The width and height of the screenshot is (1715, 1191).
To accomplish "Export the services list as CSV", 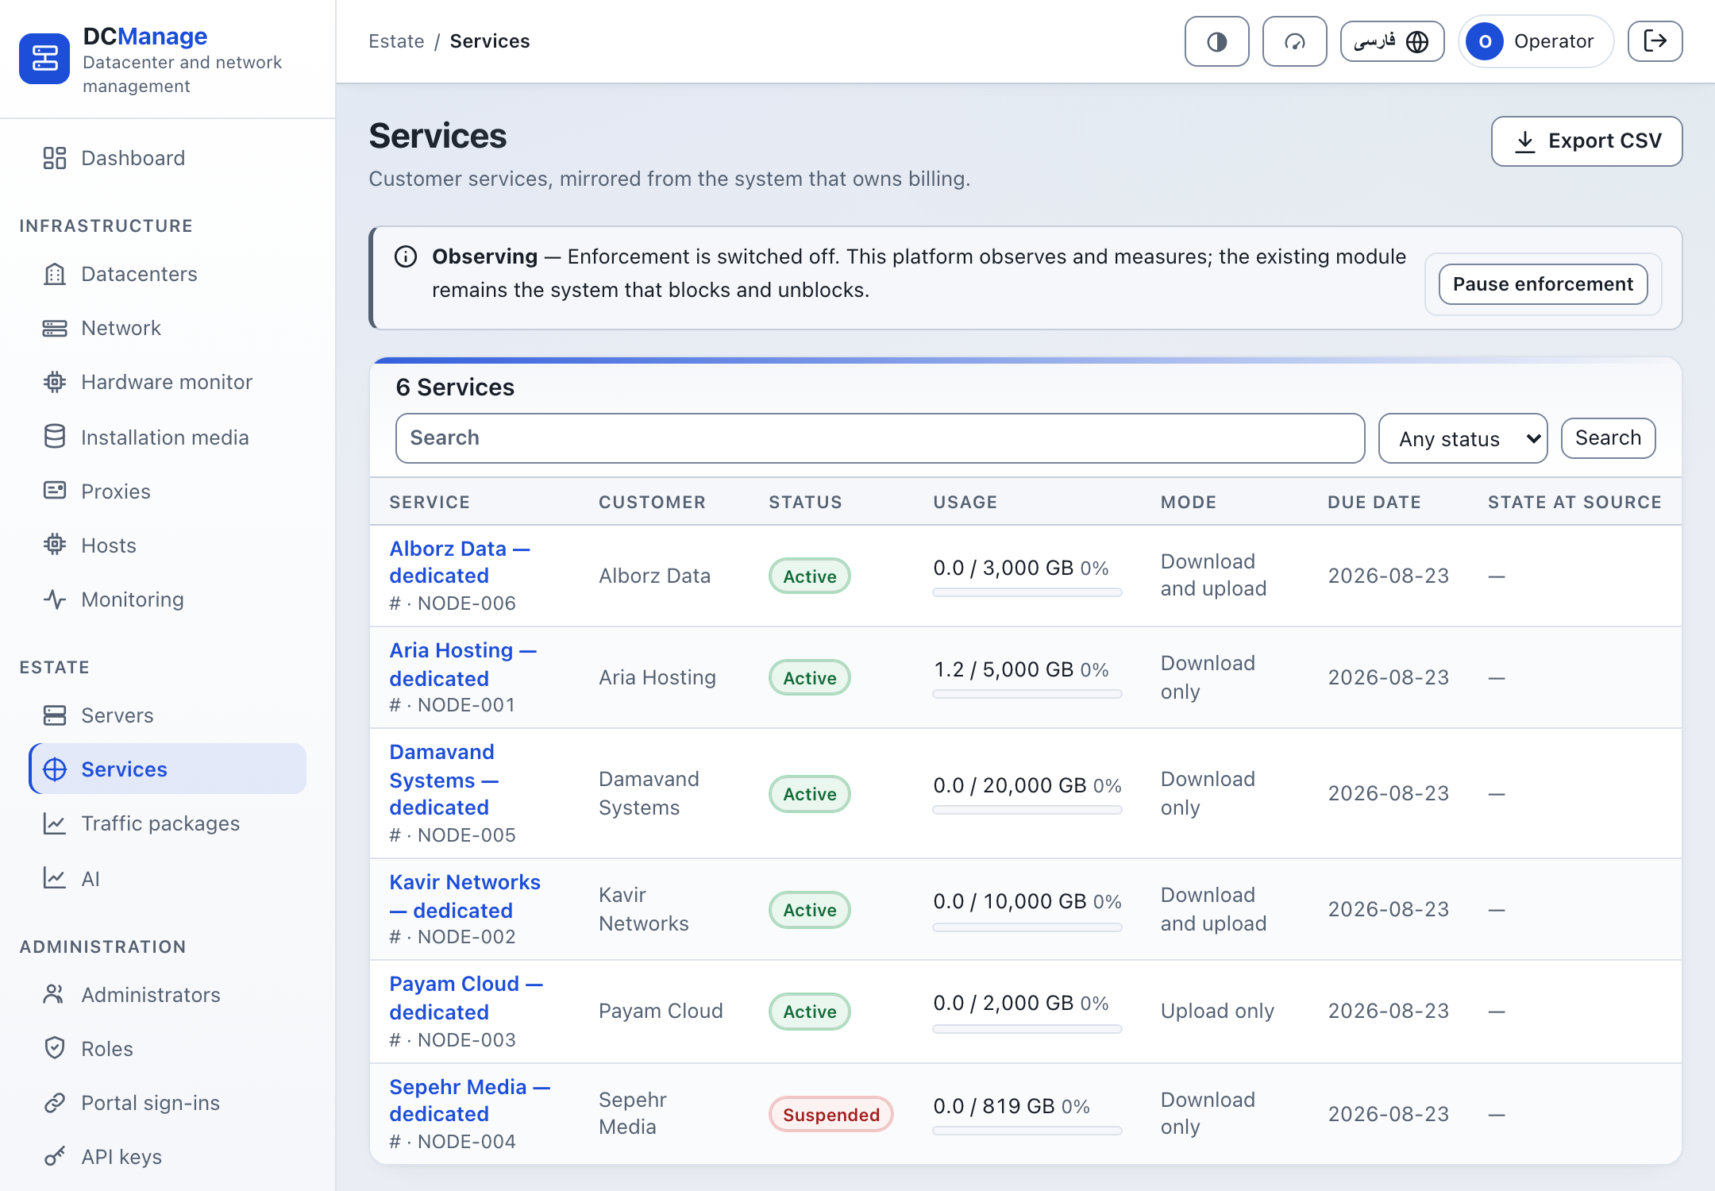I will [x=1586, y=141].
